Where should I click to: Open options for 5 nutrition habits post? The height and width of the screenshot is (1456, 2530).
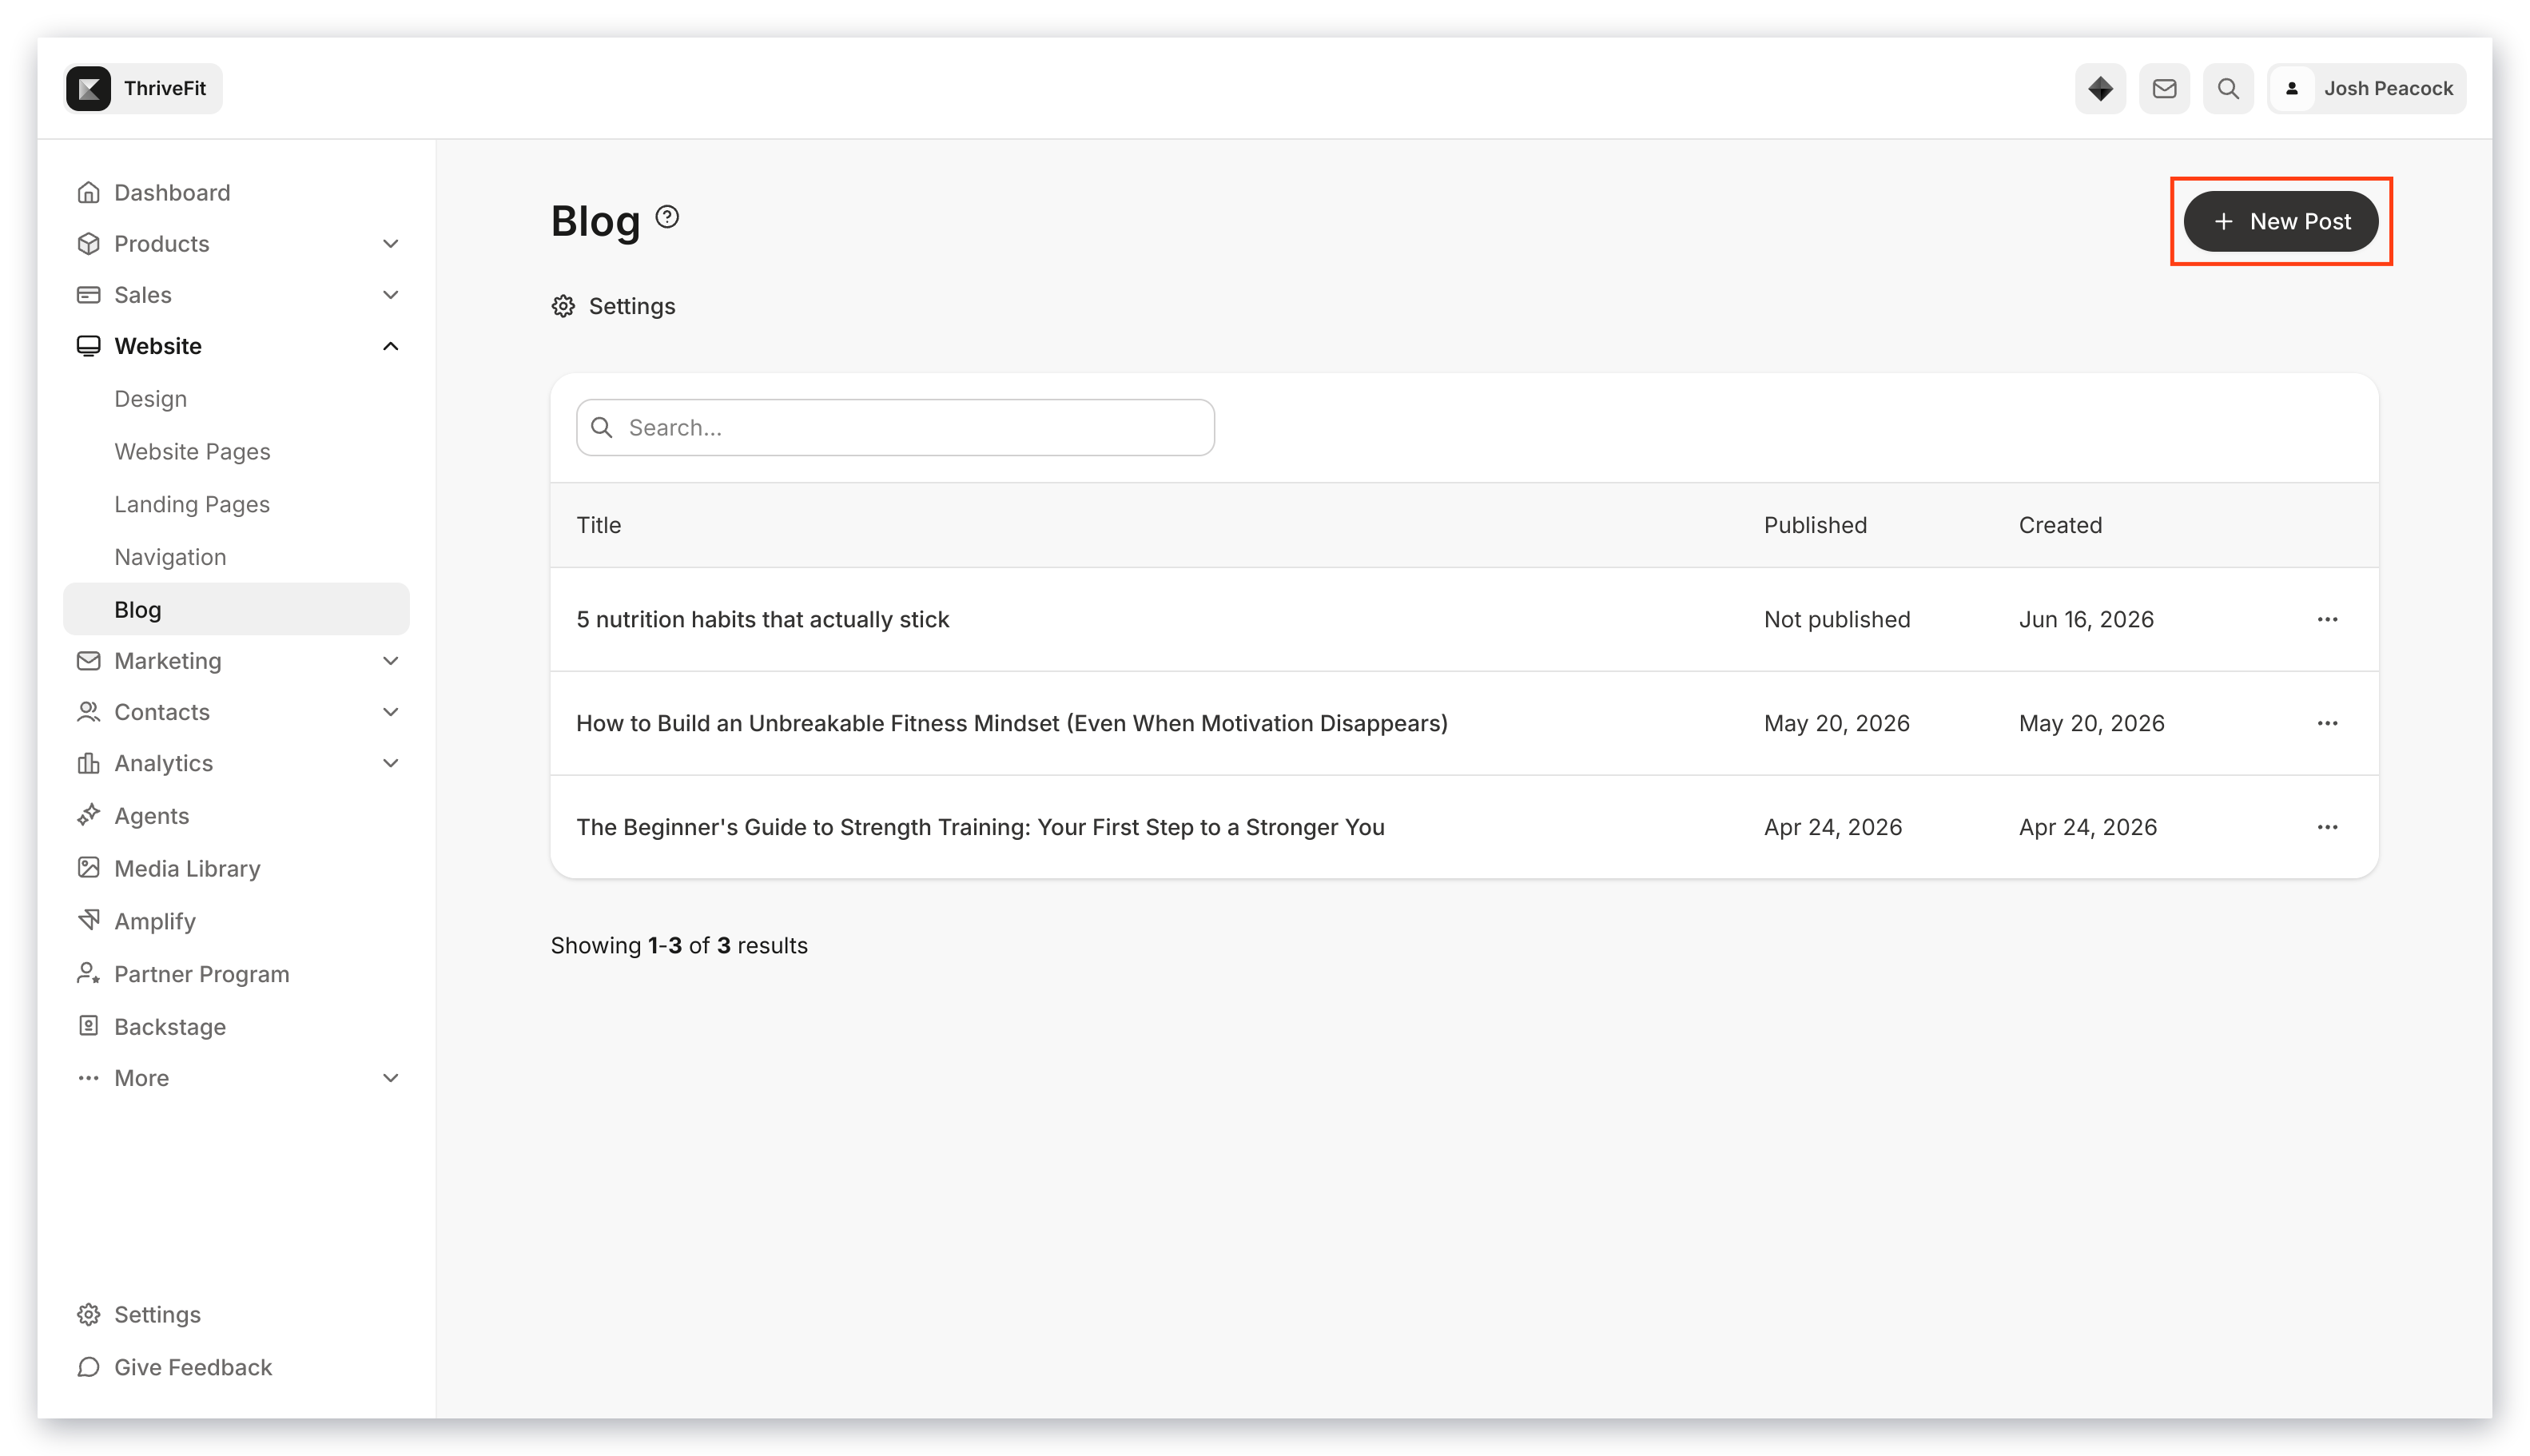point(2326,619)
